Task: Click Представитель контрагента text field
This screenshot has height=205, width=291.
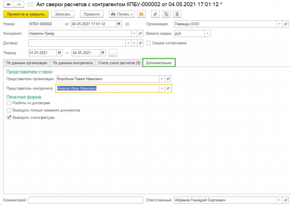Action: [x=107, y=88]
